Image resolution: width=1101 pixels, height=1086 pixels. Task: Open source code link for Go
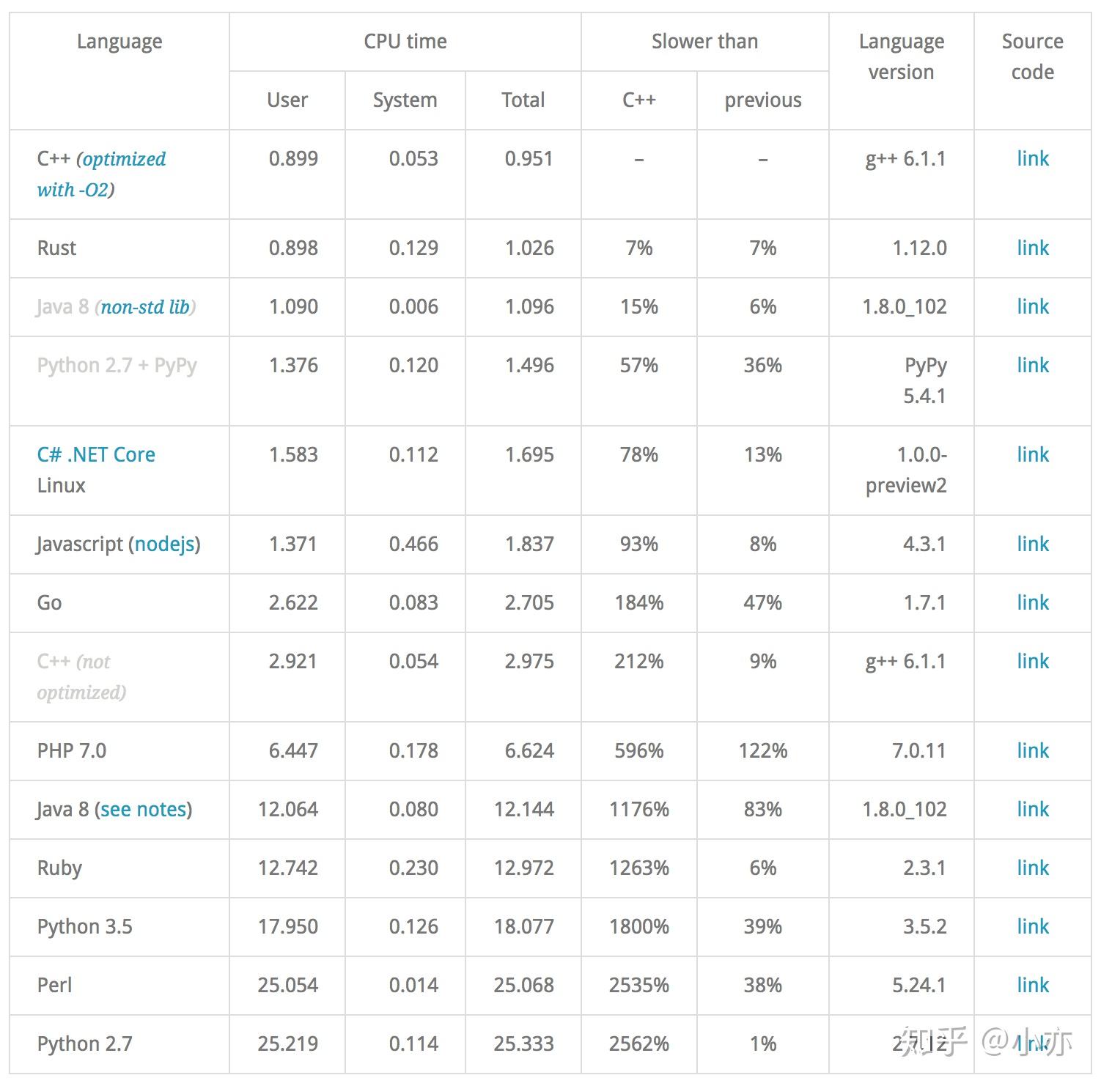(x=1032, y=602)
